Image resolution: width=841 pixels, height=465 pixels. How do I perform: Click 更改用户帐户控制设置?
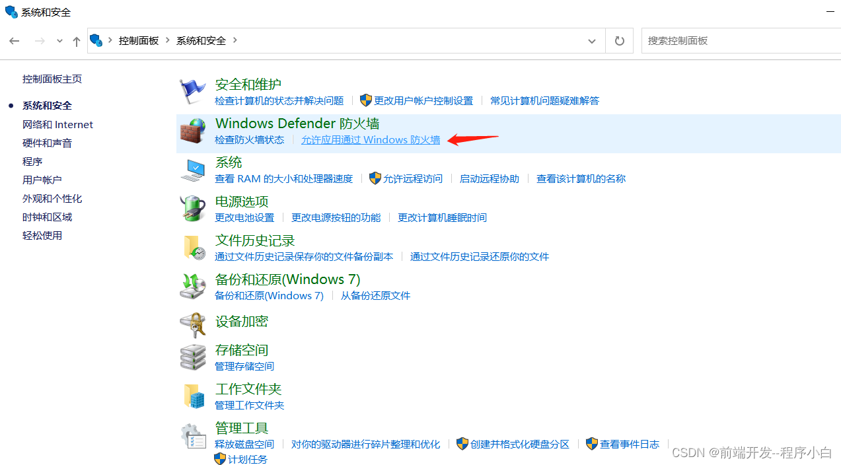coord(423,100)
